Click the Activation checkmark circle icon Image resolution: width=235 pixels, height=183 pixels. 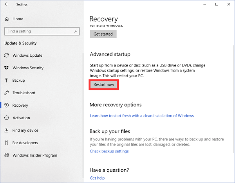pyautogui.click(x=7, y=118)
